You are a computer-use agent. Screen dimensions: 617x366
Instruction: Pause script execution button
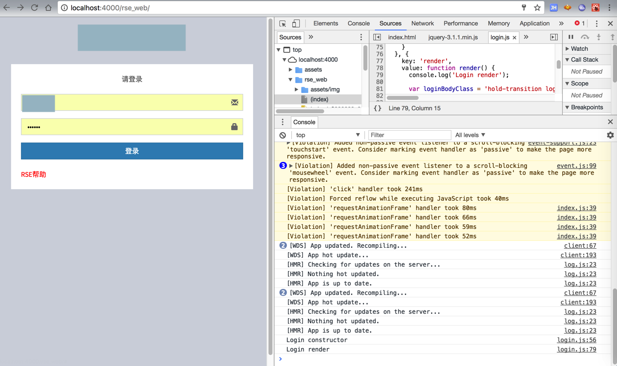571,37
